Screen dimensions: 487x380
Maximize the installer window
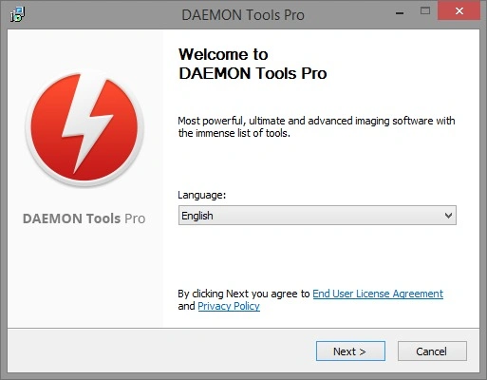(x=425, y=11)
